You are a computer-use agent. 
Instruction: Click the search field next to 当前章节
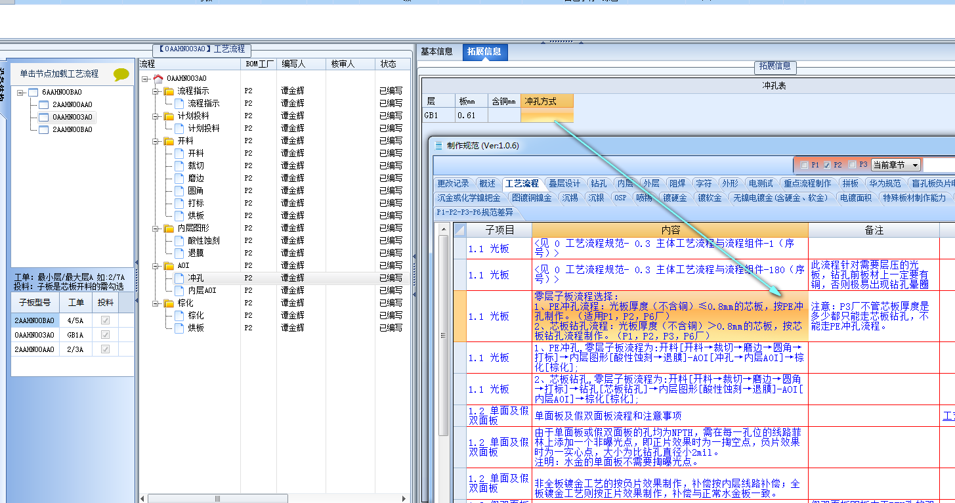tap(939, 165)
